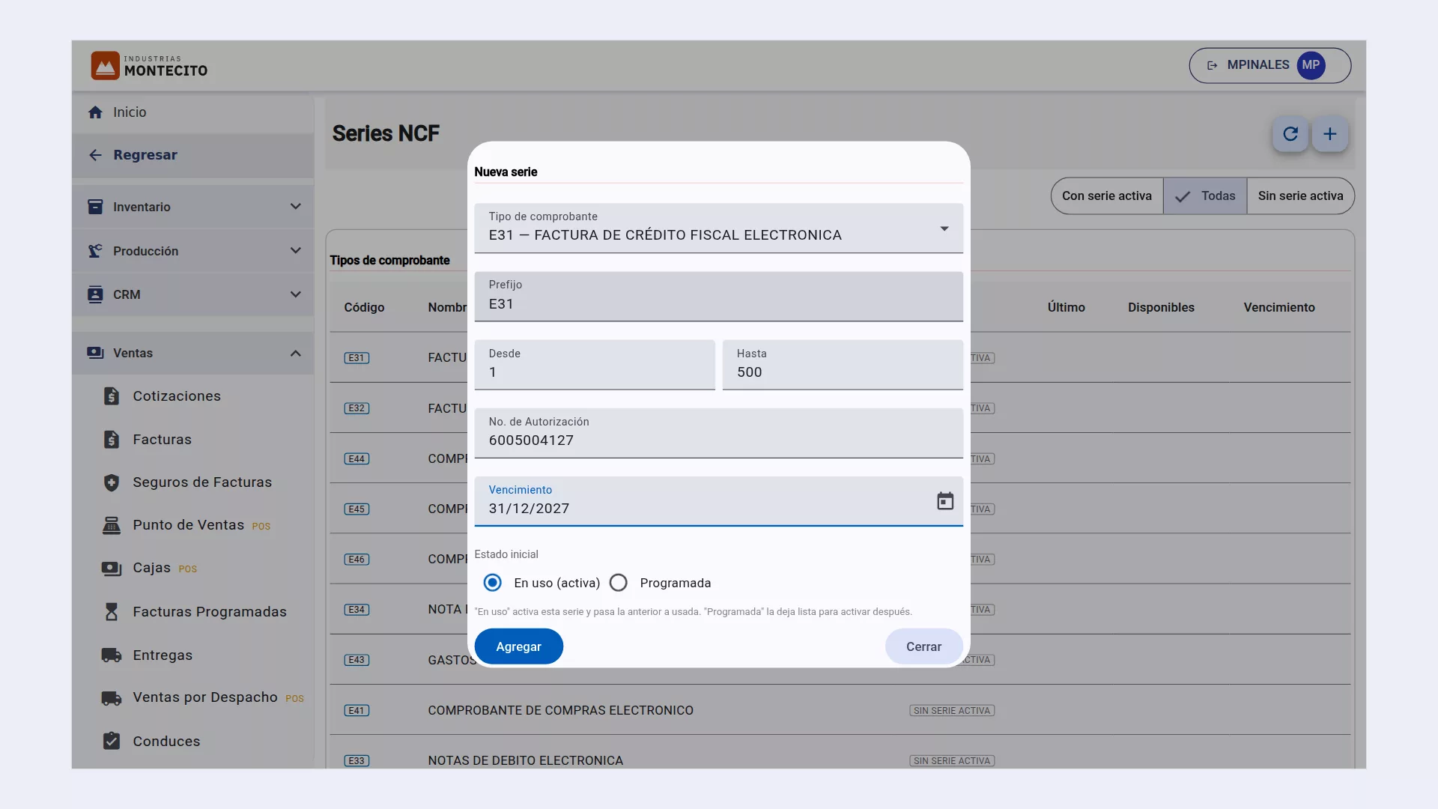Image resolution: width=1438 pixels, height=809 pixels.
Task: Click the Inicio home icon
Action: pos(95,112)
